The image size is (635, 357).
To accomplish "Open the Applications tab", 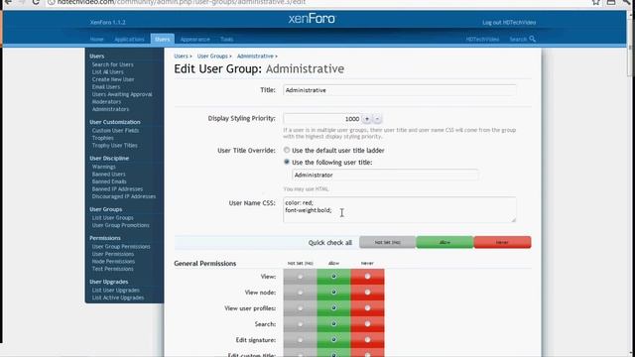I will [x=129, y=40].
